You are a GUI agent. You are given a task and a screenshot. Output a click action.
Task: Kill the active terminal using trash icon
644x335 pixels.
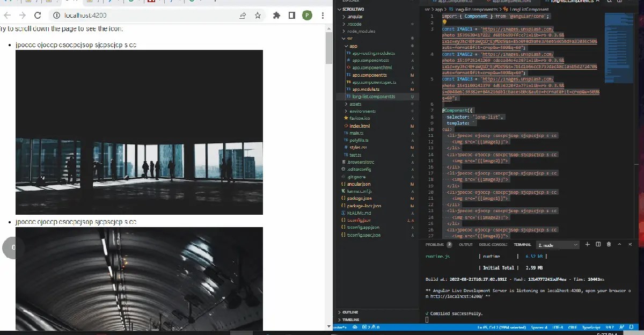pyautogui.click(x=609, y=244)
